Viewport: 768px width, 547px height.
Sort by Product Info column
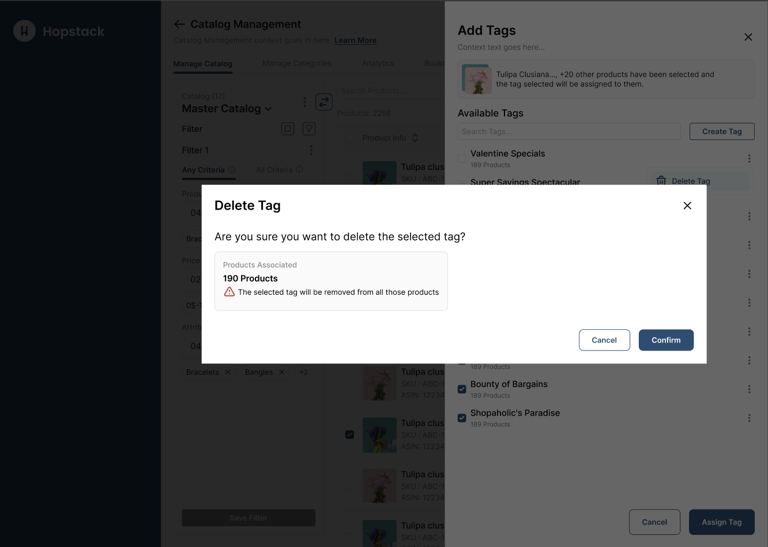click(x=415, y=138)
